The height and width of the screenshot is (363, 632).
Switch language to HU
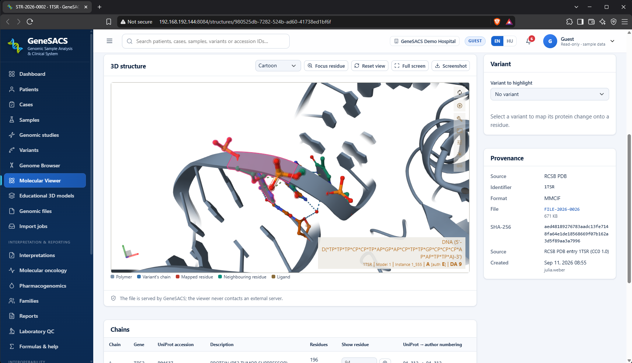point(510,41)
